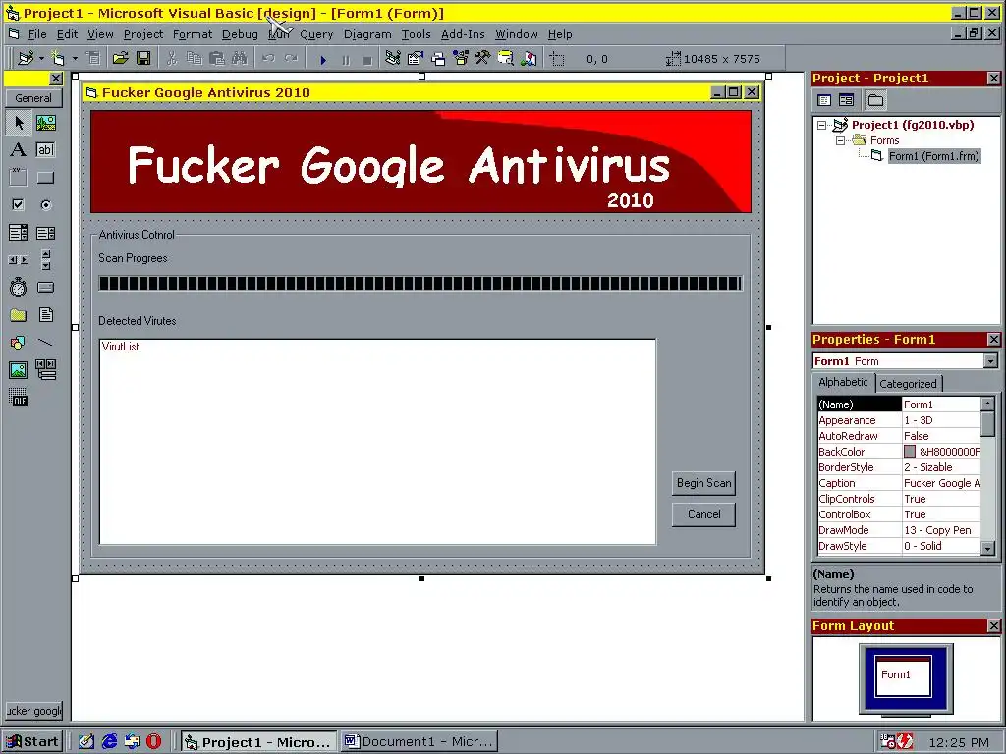Select Form1 (Form1.frm) in the project tree
The width and height of the screenshot is (1006, 754).
[x=934, y=156]
